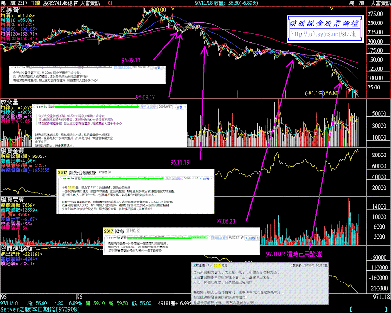This screenshot has width=391, height=313.
Task: Click 當日差額=-4244 indicator
Action: click(x=19, y=259)
